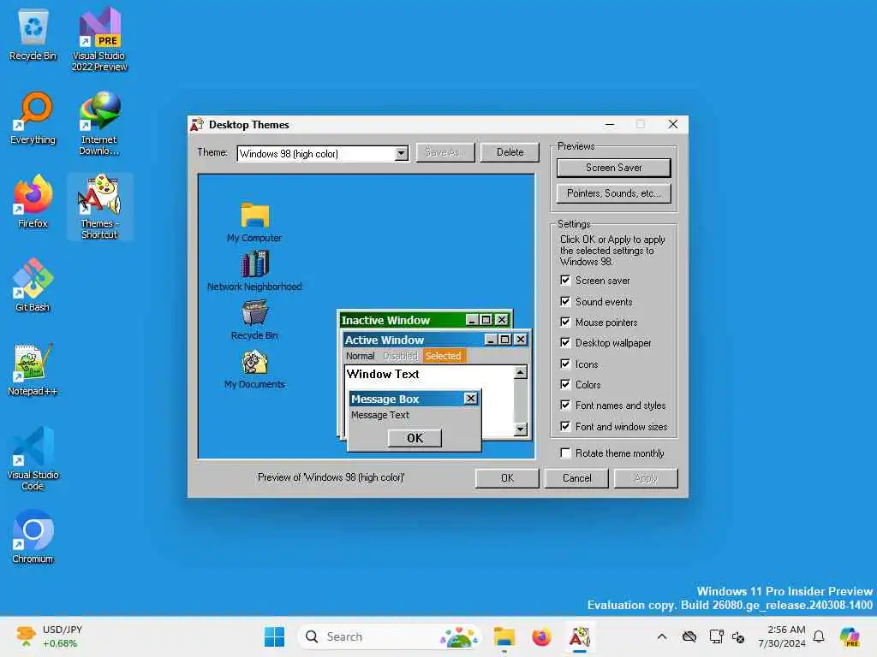Viewport: 877px width, 657px height.
Task: Open File Explorer from the taskbar
Action: [504, 636]
